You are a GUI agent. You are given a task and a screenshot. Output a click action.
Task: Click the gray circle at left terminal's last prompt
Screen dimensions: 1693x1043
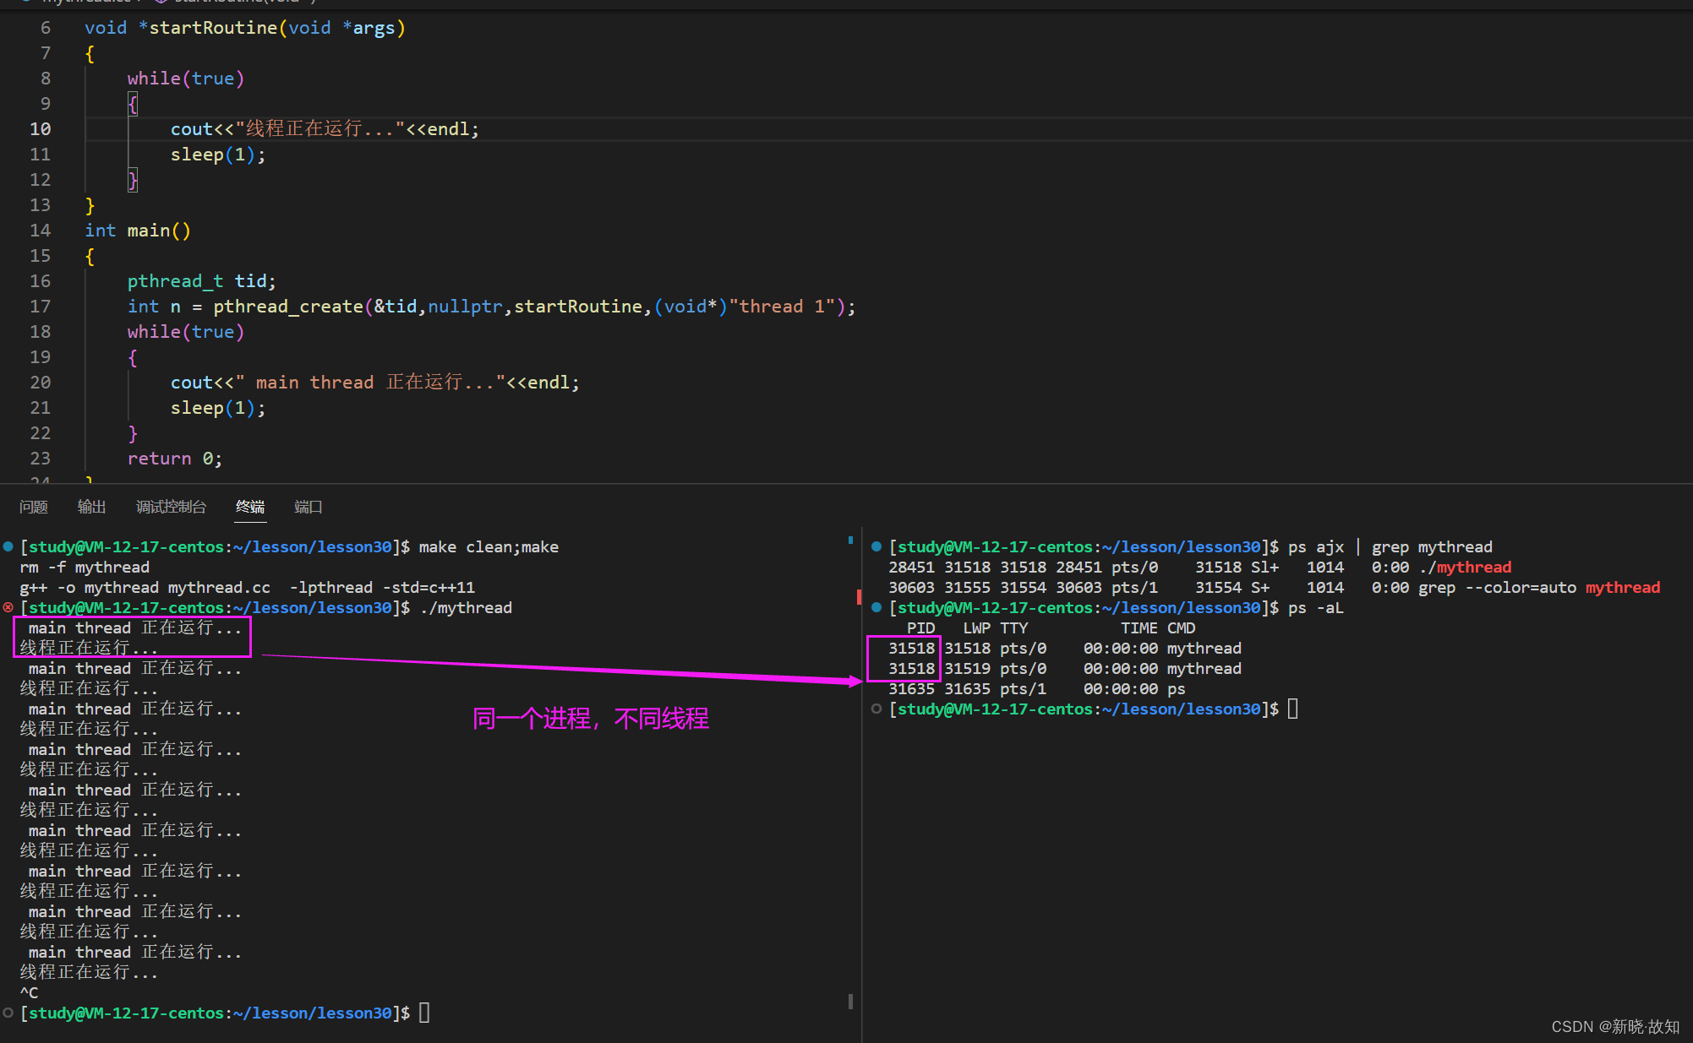pyautogui.click(x=8, y=1013)
